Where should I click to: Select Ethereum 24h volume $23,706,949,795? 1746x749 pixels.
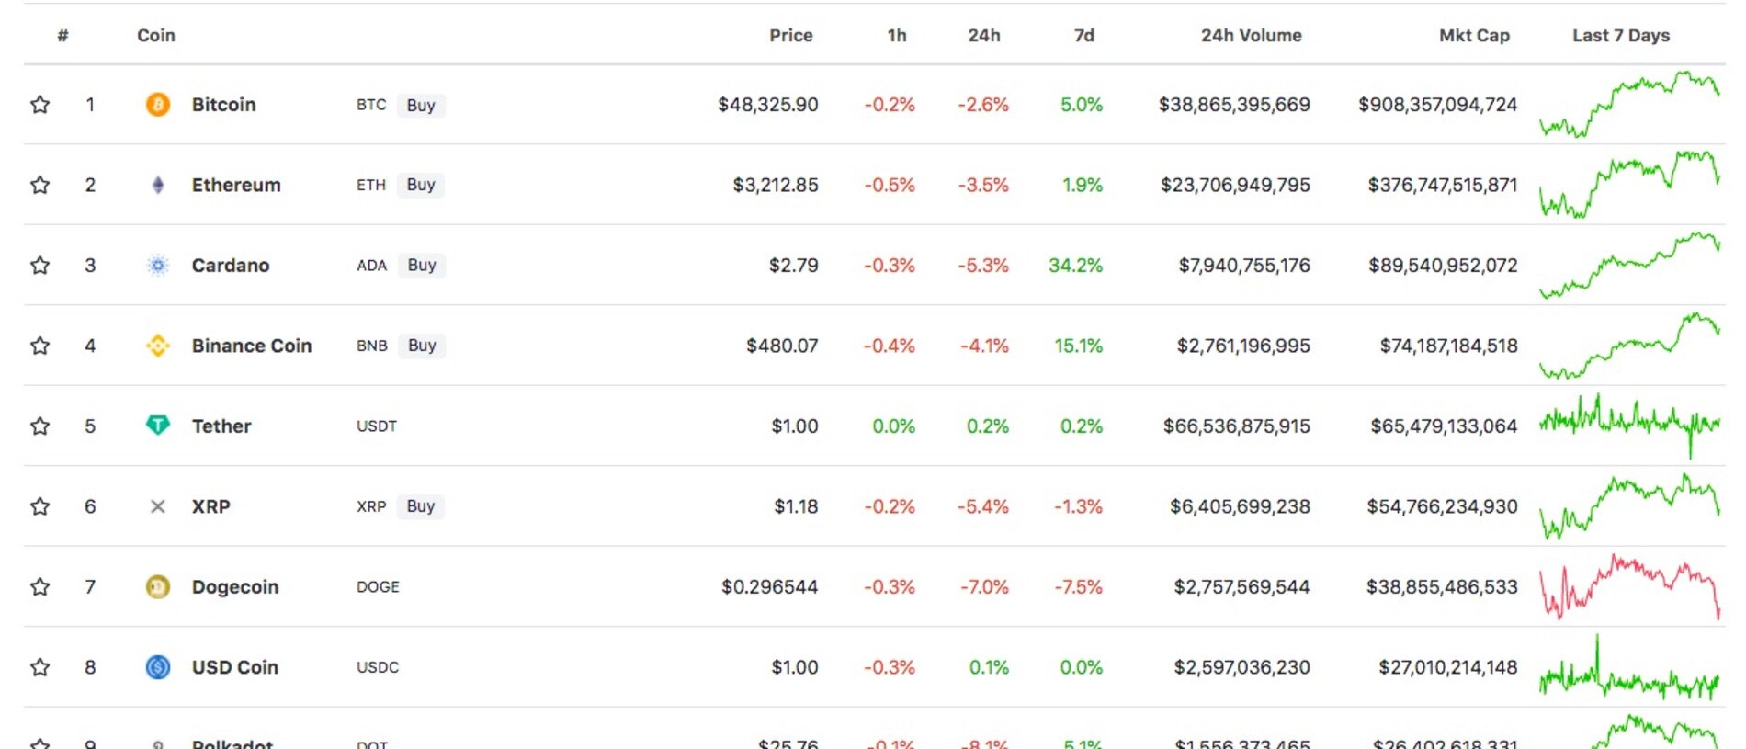pyautogui.click(x=1235, y=185)
